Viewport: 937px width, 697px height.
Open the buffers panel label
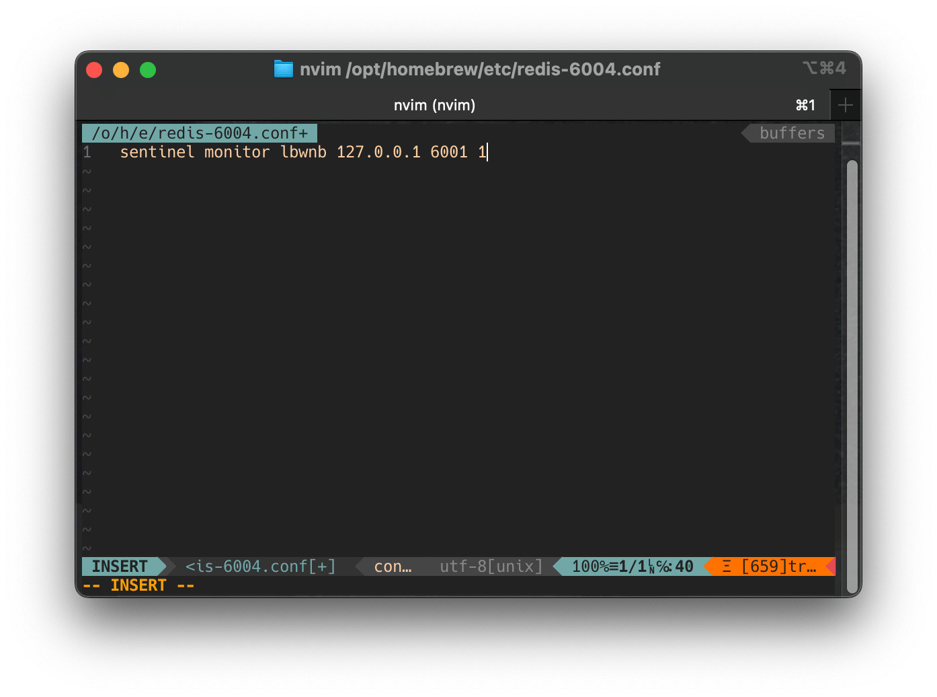792,133
